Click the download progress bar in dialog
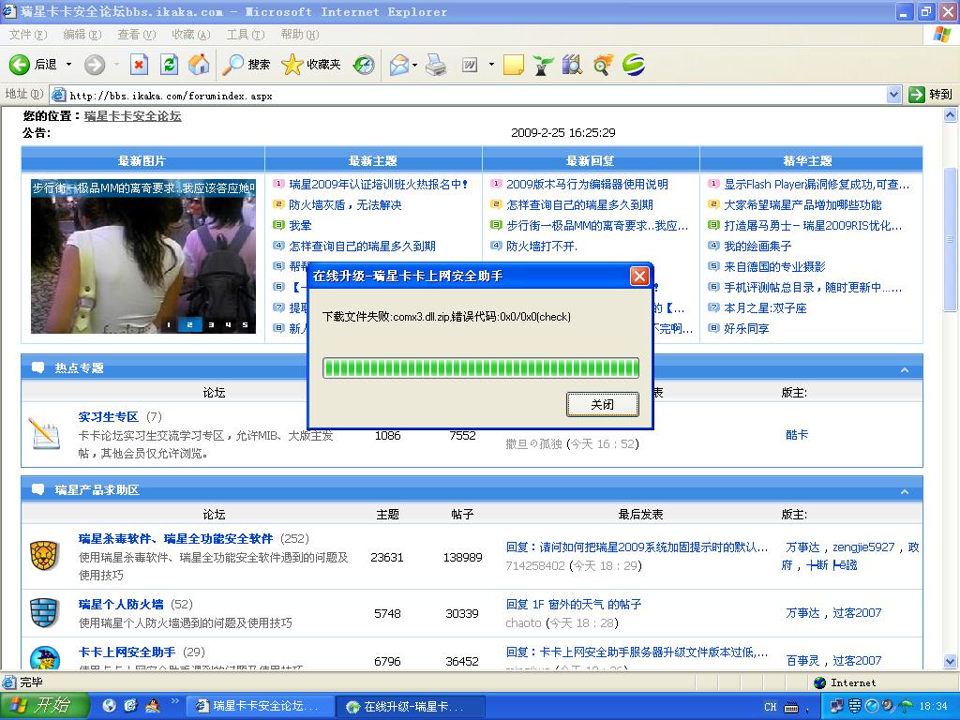Screen dimensions: 960x720 point(480,367)
